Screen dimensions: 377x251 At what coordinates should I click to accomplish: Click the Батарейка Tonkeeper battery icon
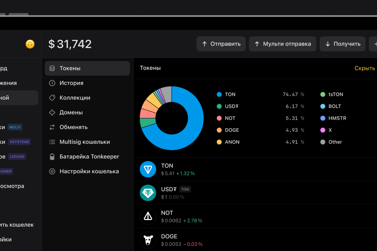52,157
